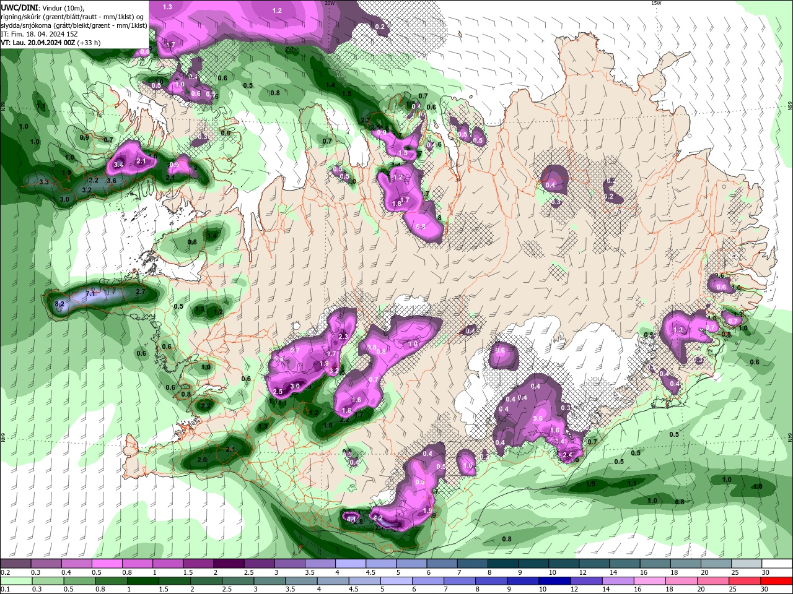Screen dimensions: 793x594
Task: Click the darkest purple swatch labeled 2 in upper legend
Action: (228, 564)
